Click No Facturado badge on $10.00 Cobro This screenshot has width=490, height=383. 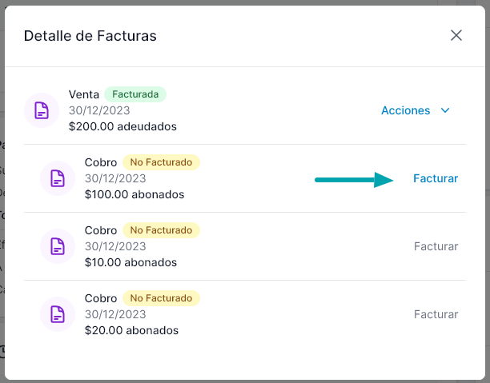(161, 230)
